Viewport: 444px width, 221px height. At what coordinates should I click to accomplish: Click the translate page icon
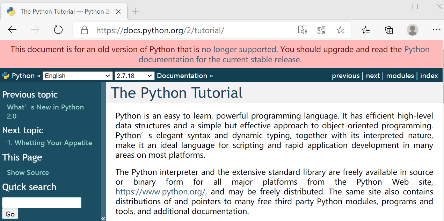point(321,30)
